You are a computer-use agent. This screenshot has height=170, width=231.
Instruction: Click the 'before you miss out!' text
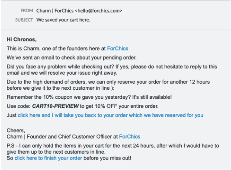click(x=107, y=158)
